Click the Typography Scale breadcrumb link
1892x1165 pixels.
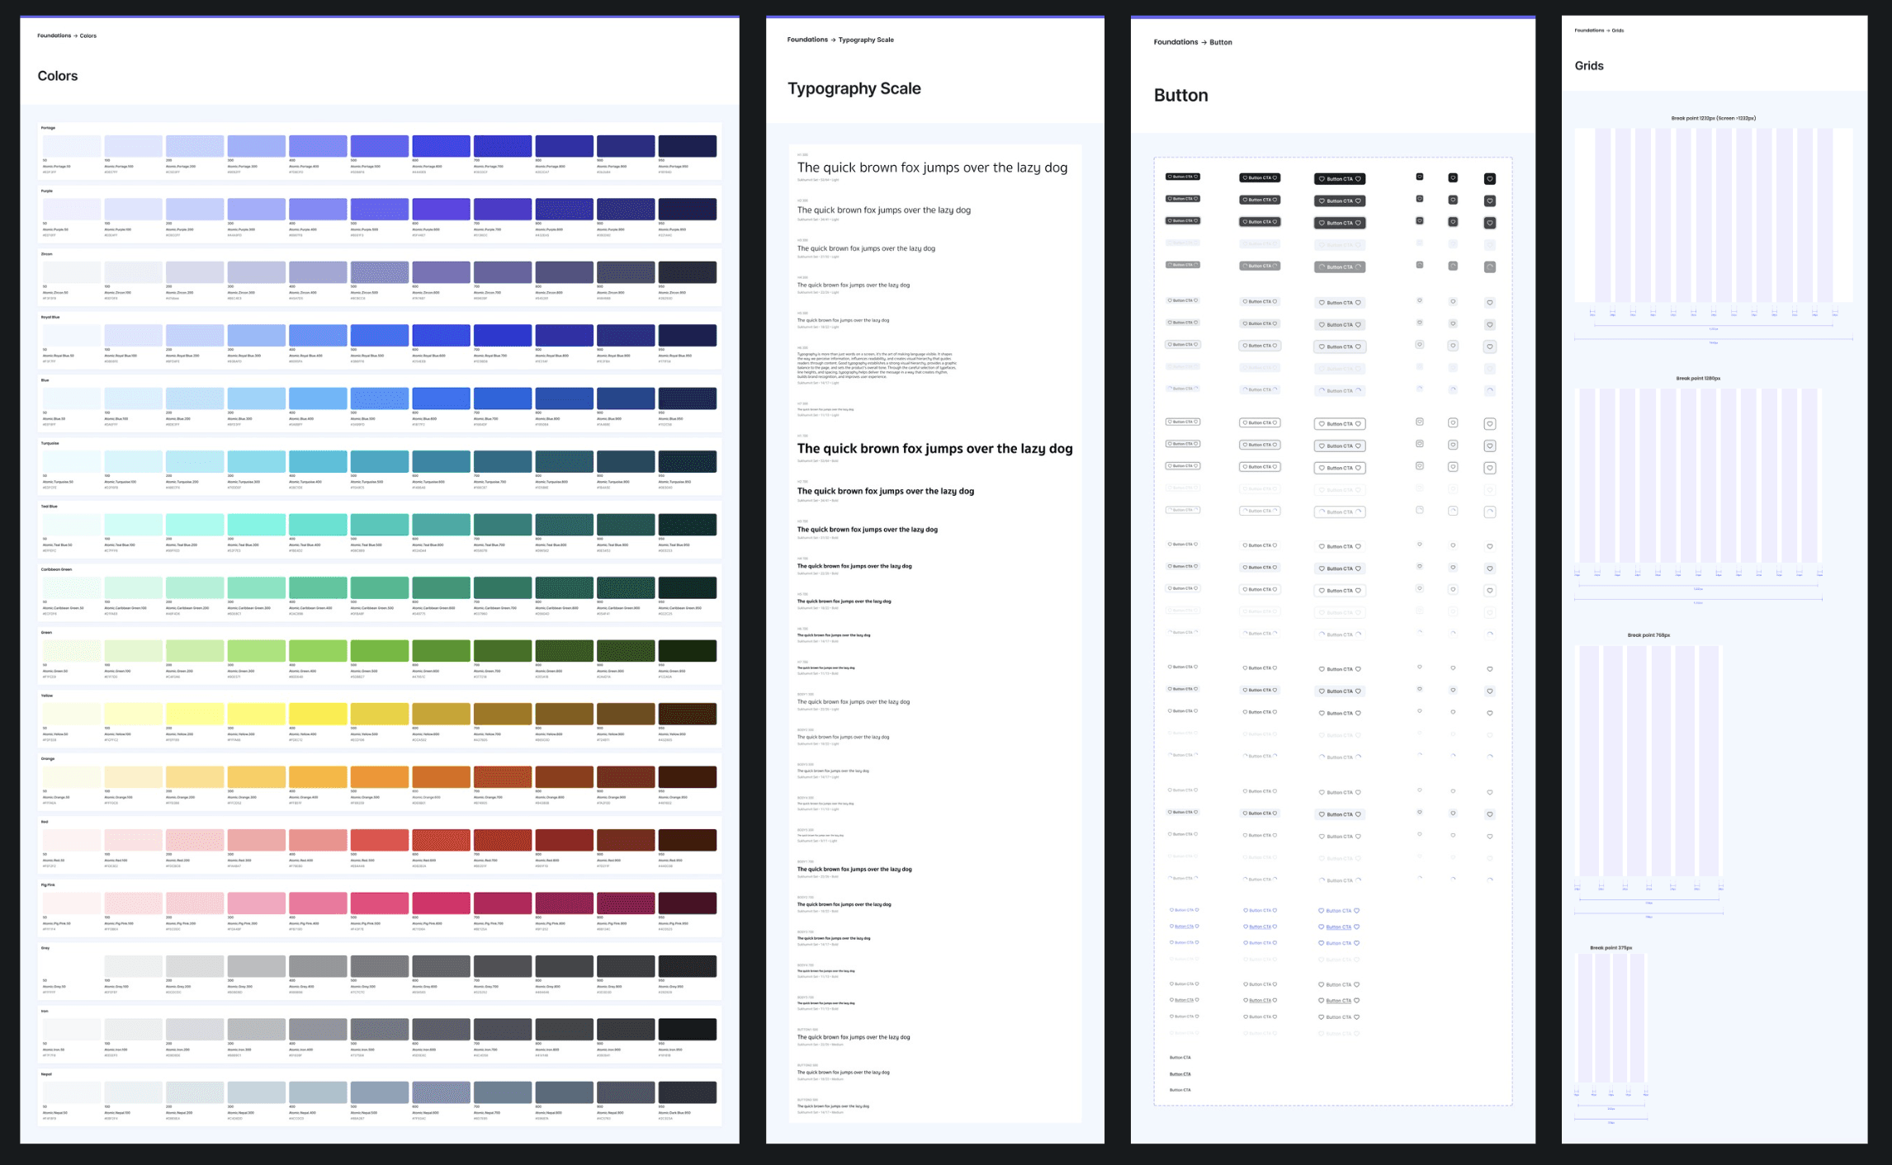coord(866,40)
